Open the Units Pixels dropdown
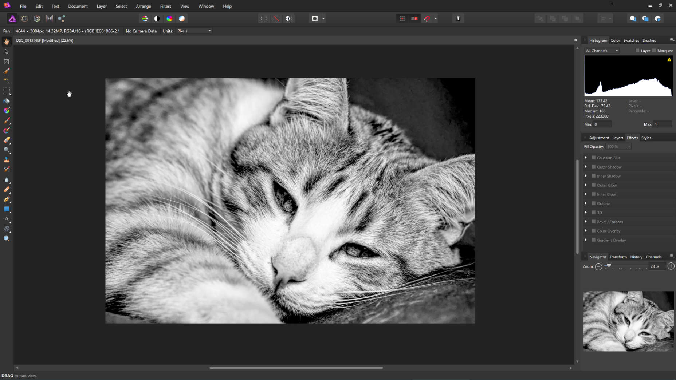The image size is (676, 380). [x=194, y=31]
